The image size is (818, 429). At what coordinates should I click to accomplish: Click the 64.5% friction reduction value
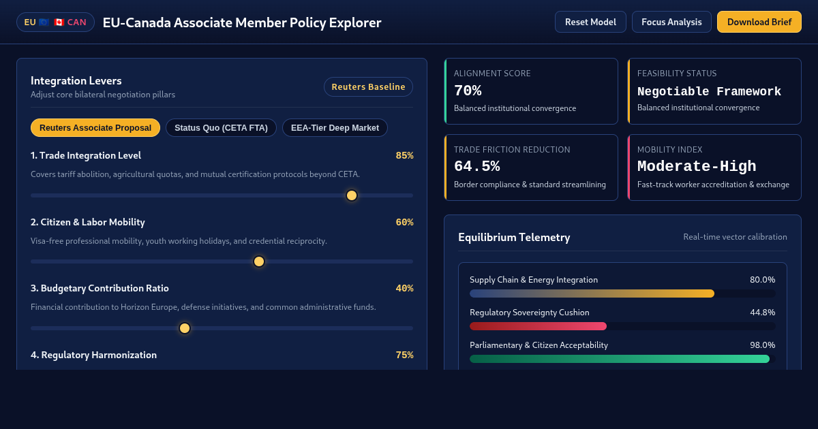[x=476, y=166]
